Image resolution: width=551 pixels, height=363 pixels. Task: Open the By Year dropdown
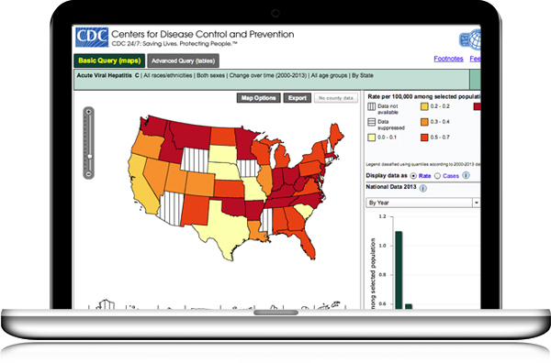click(422, 203)
